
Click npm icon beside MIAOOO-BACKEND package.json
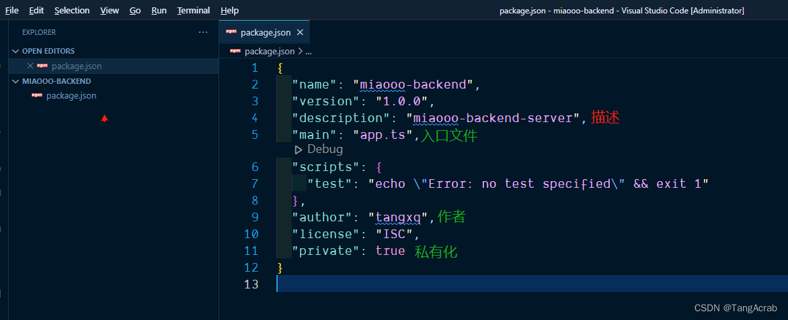point(37,95)
